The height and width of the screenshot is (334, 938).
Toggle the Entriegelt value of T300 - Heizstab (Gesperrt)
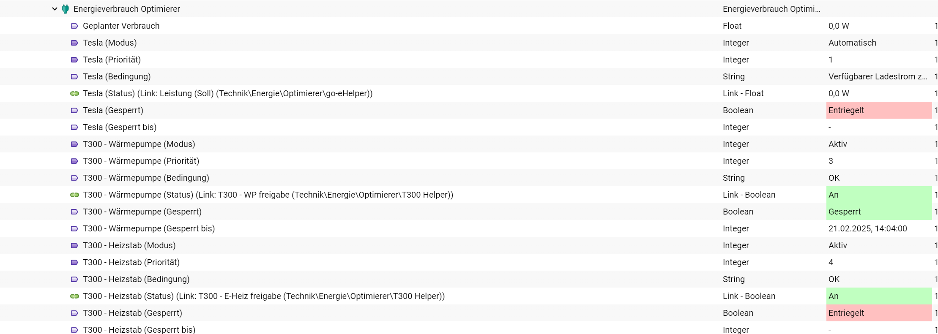point(879,313)
